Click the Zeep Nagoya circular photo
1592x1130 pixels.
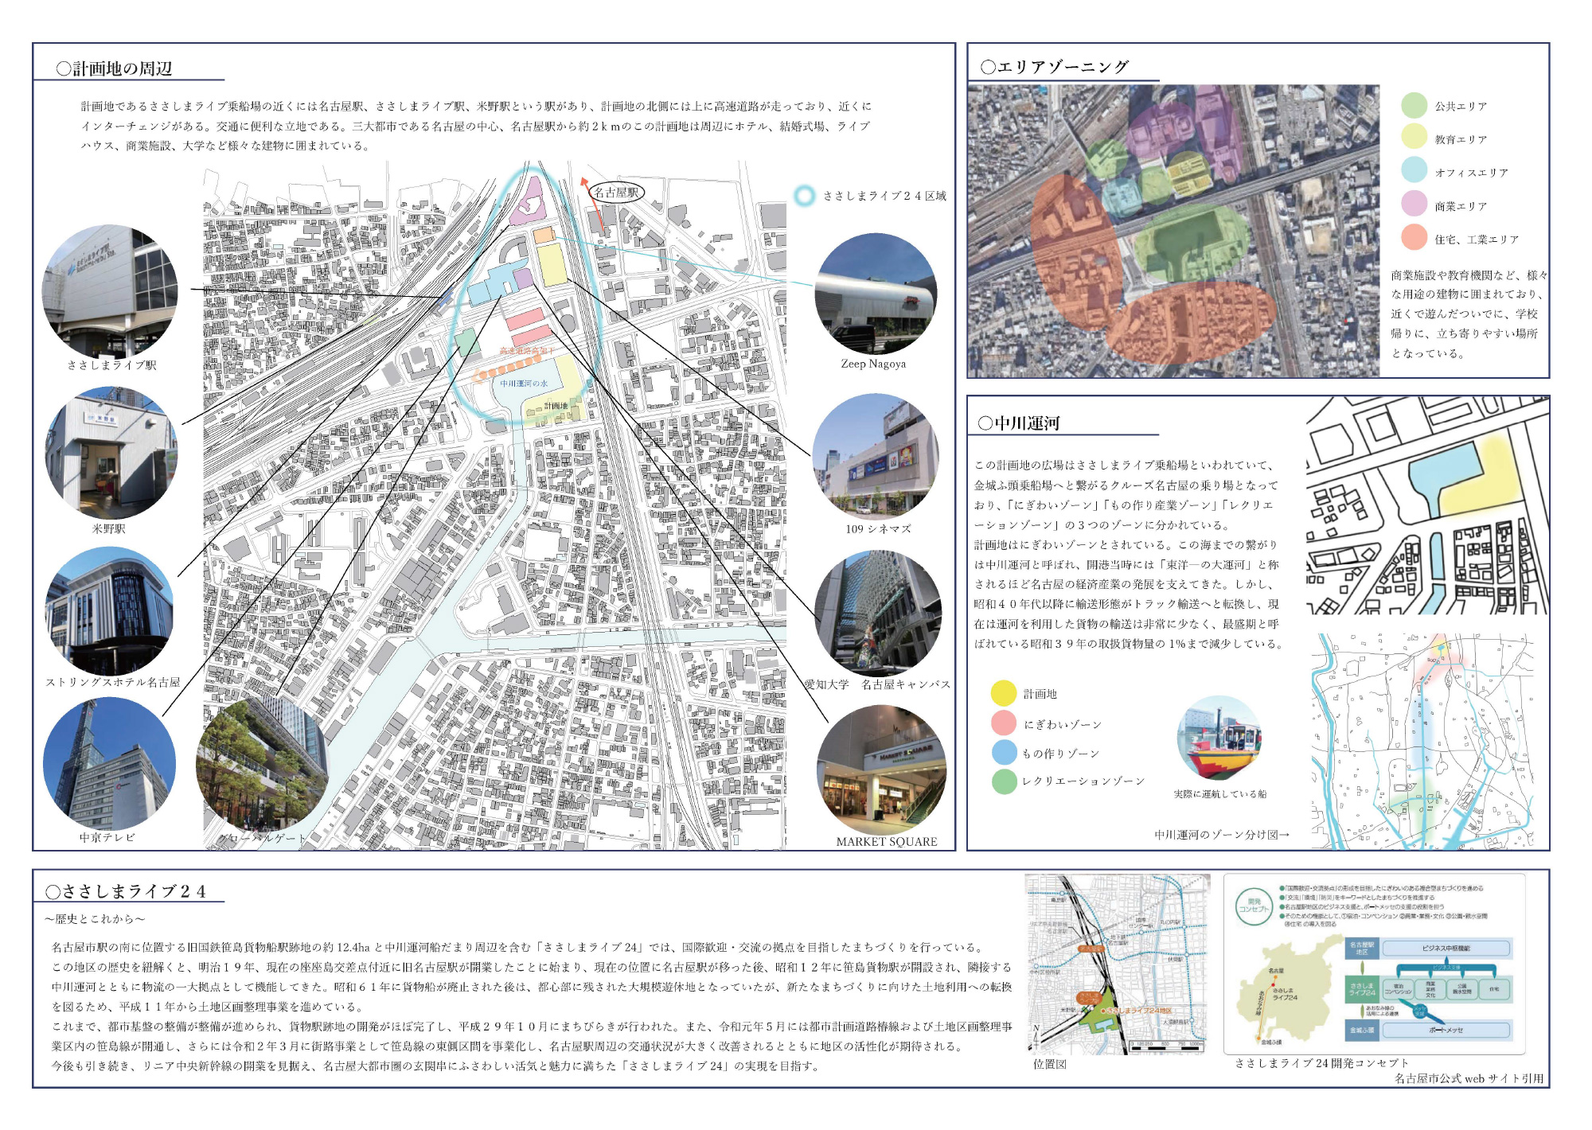[876, 294]
